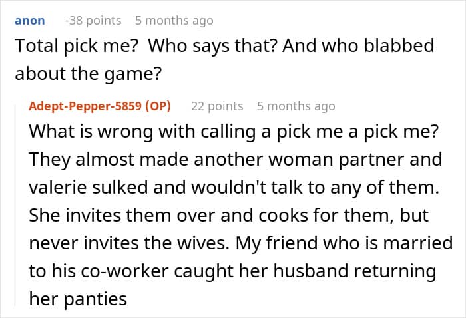Open the anon user profile link
The width and height of the screenshot is (466, 318).
30,21
